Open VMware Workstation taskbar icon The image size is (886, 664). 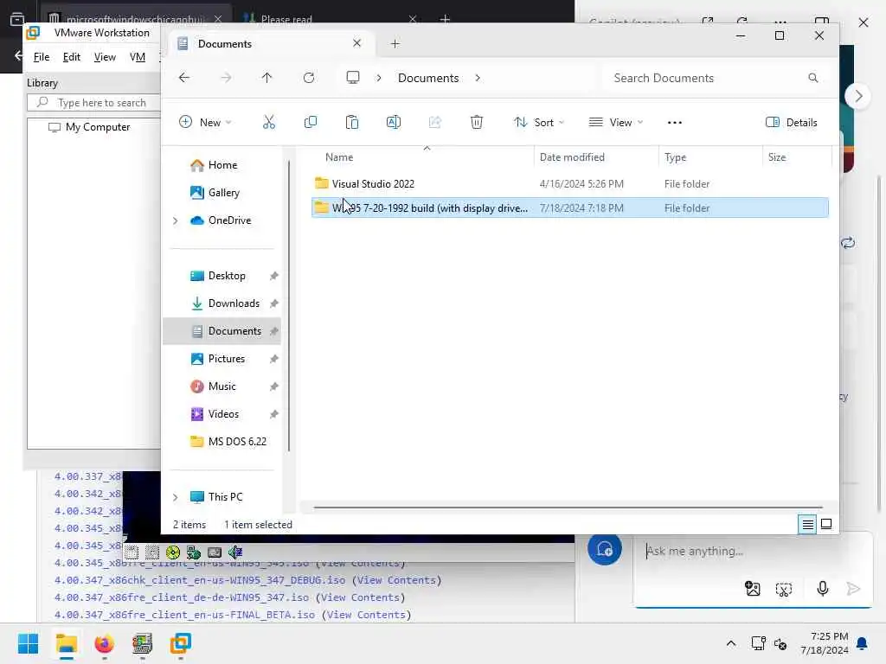(181, 643)
